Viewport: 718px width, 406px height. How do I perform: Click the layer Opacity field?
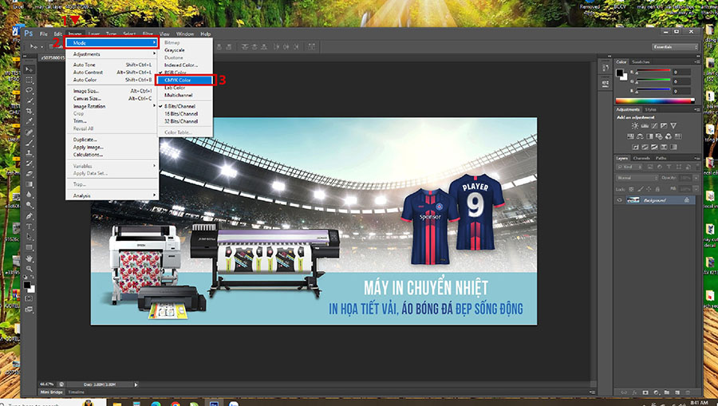pos(684,177)
